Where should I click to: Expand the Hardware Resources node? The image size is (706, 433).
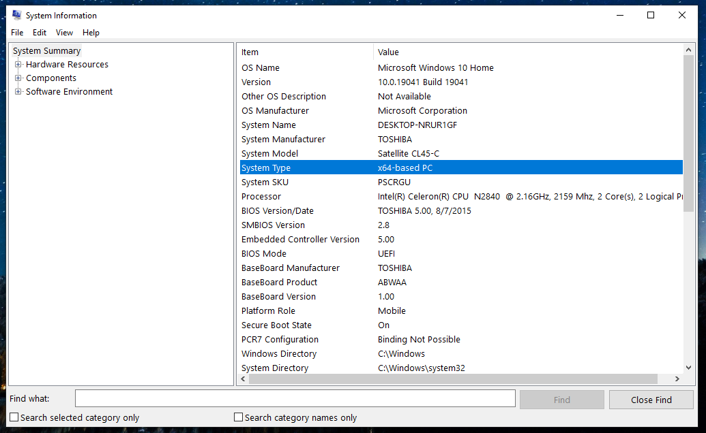point(18,65)
